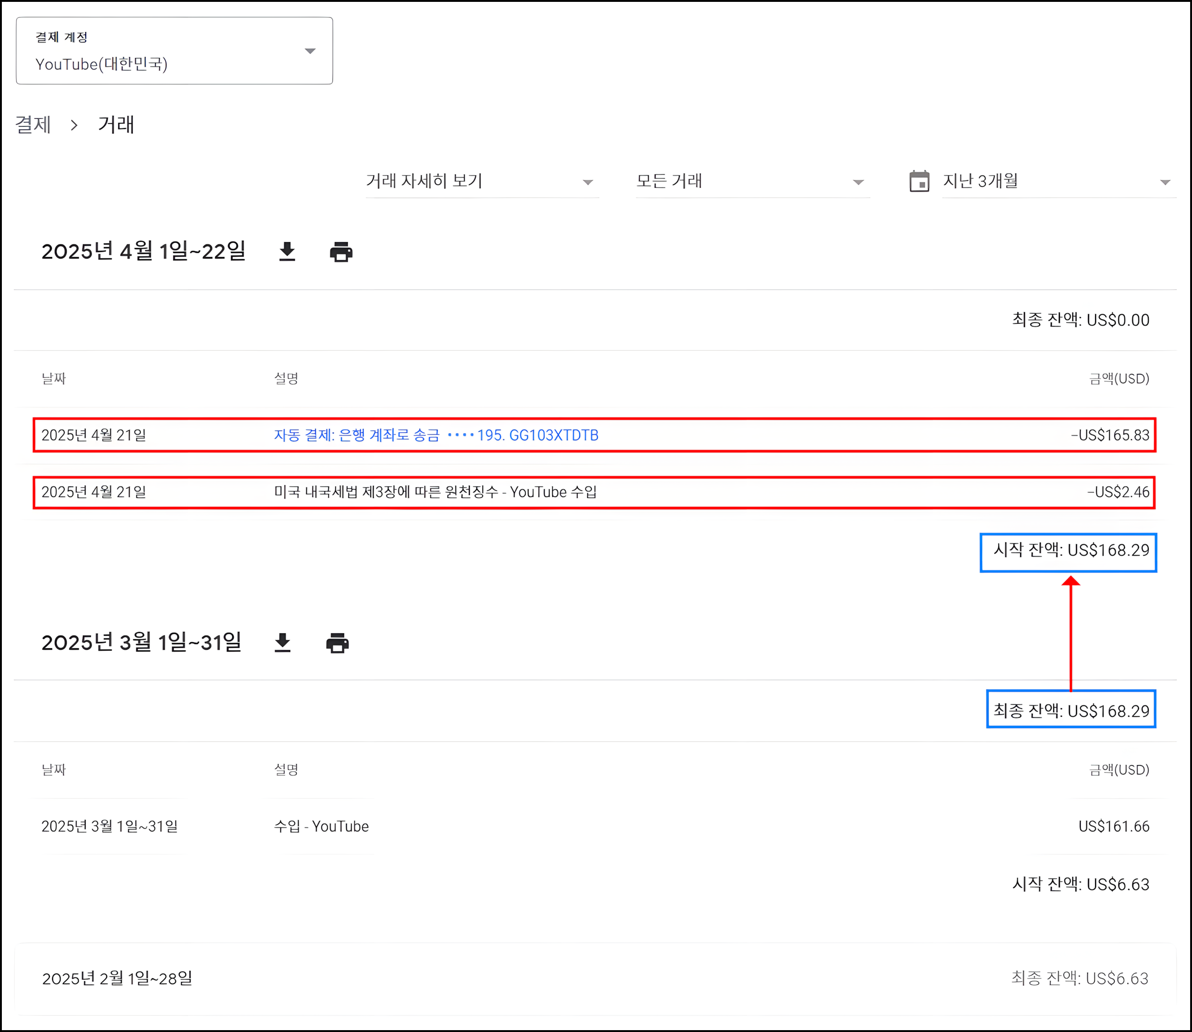Image resolution: width=1192 pixels, height=1032 pixels.
Task: Print the March 2025 statement
Action: click(x=338, y=643)
